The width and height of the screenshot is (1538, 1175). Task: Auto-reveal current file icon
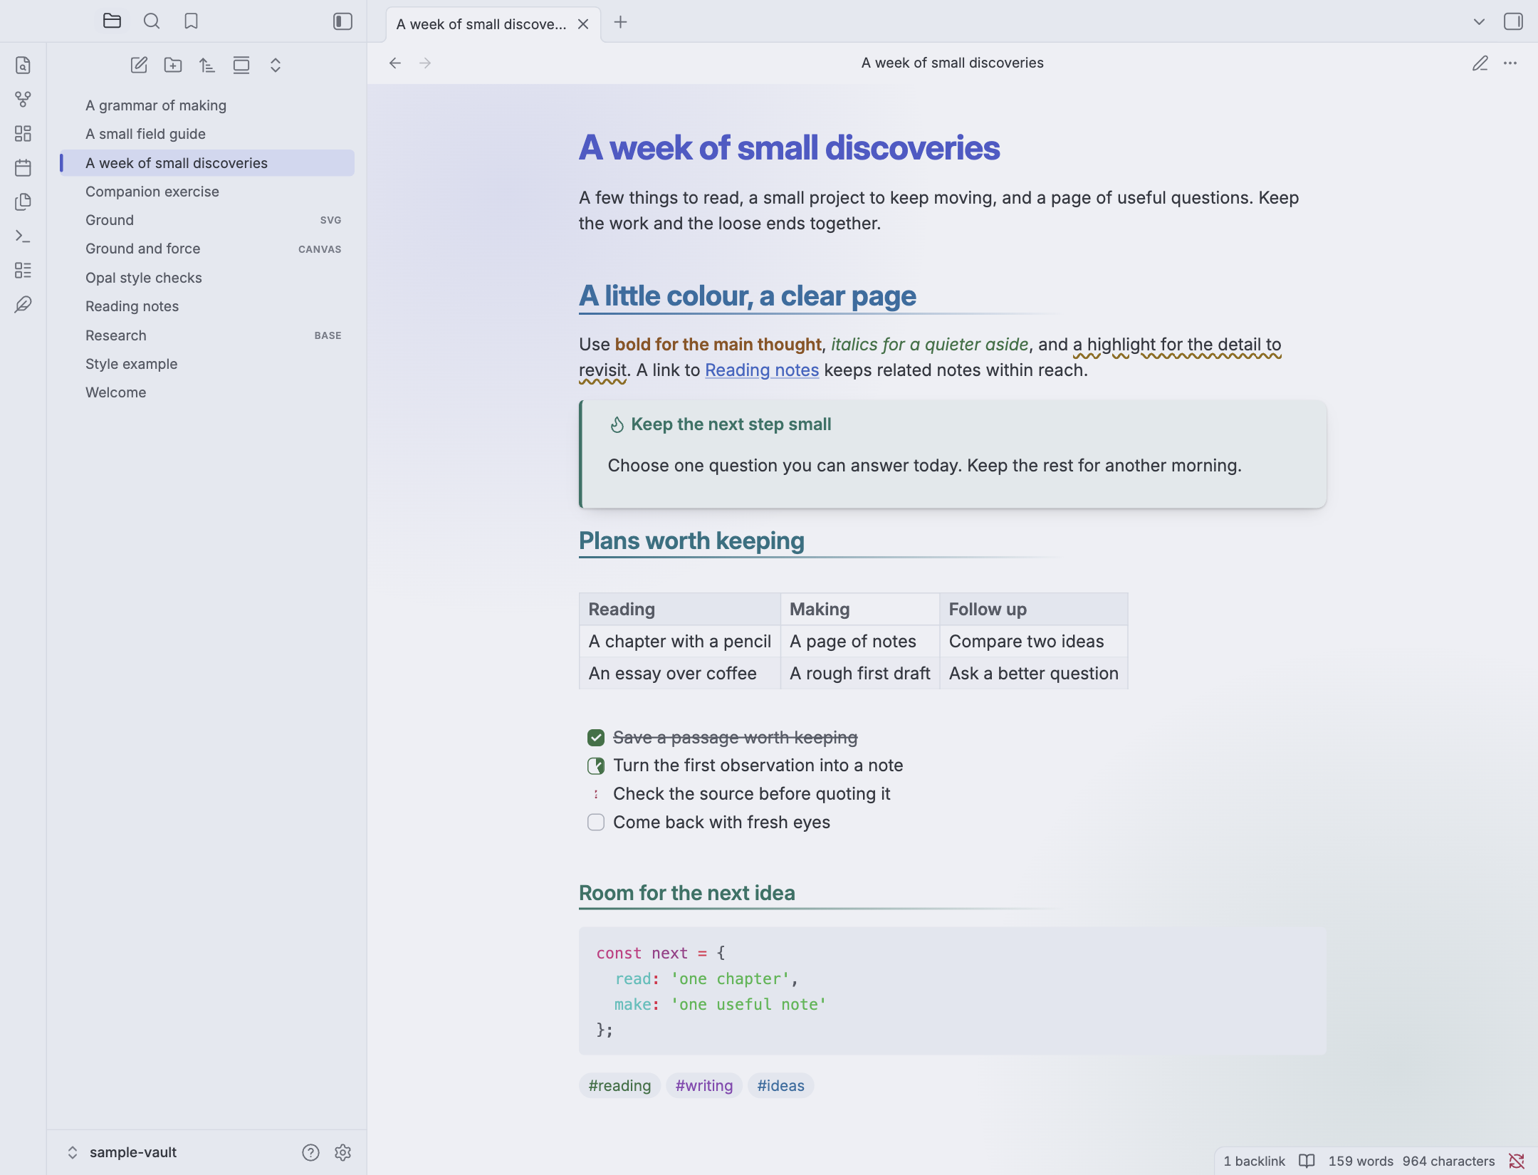pos(241,66)
